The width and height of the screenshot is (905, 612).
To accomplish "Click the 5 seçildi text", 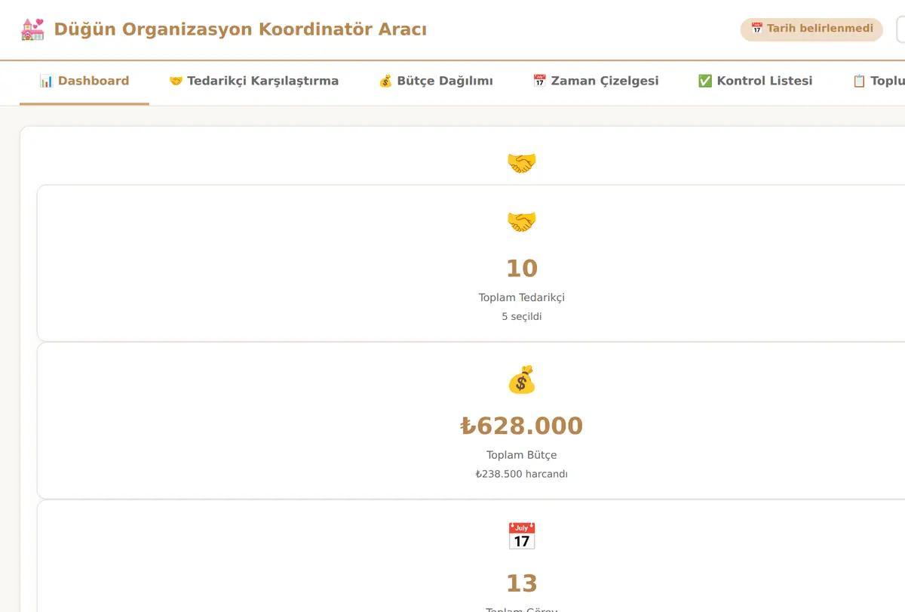I will [x=521, y=317].
